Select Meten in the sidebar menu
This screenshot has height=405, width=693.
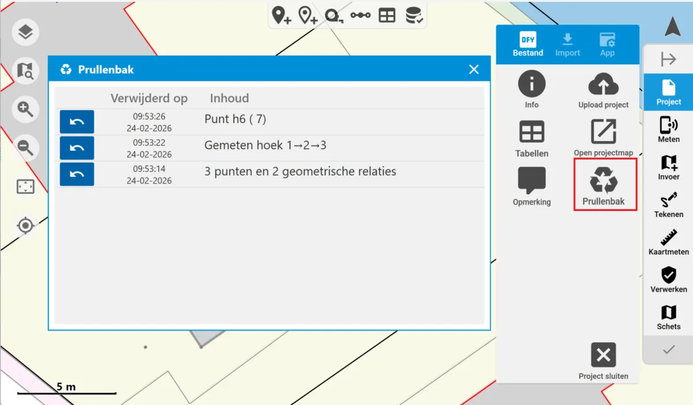[668, 129]
